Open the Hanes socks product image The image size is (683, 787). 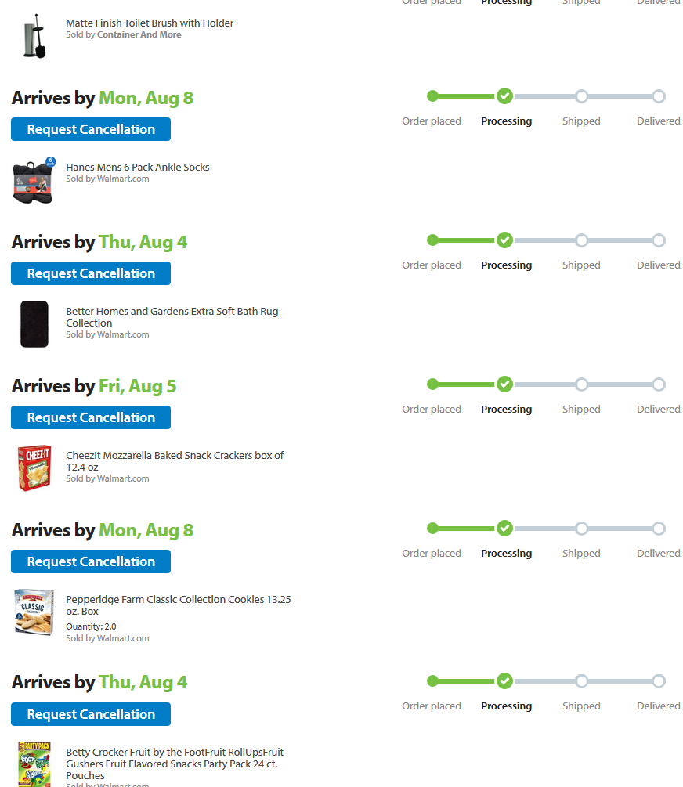coord(34,181)
